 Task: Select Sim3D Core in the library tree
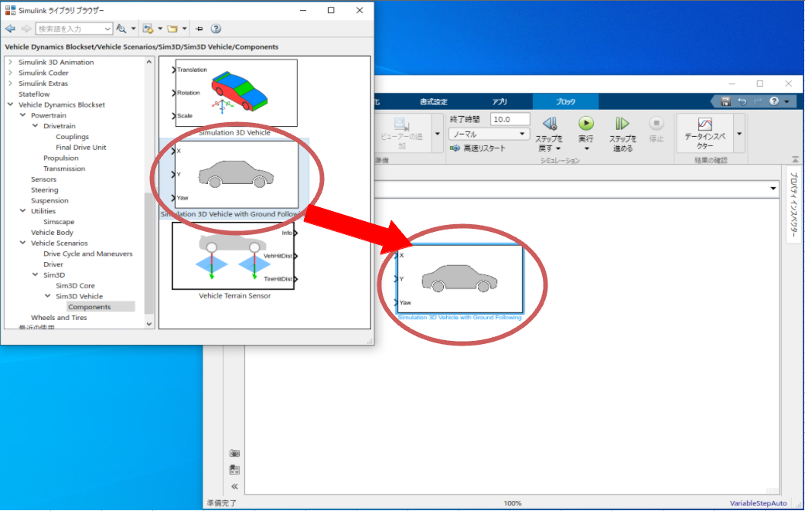pyautogui.click(x=75, y=286)
